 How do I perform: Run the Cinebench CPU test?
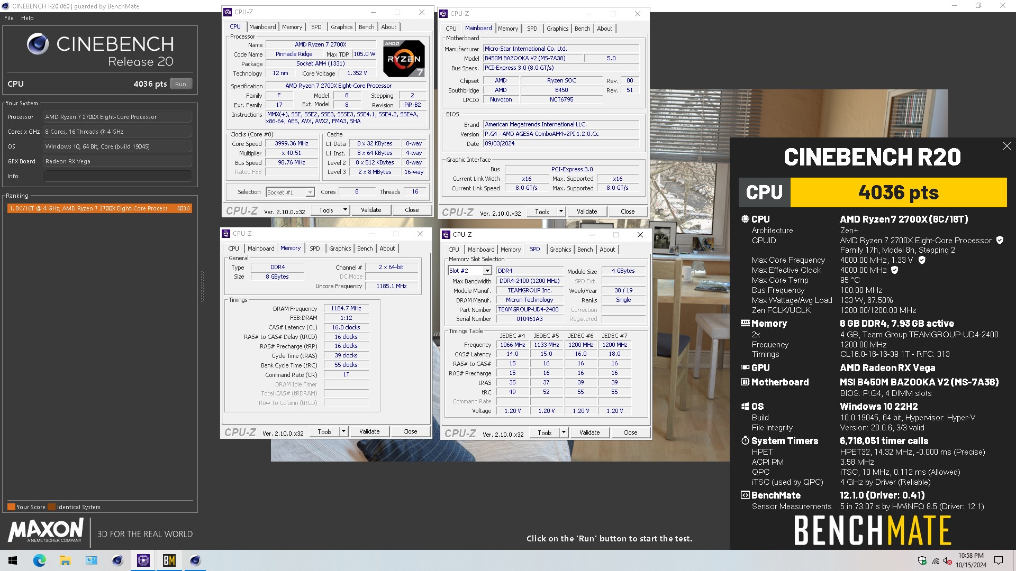[x=181, y=84]
